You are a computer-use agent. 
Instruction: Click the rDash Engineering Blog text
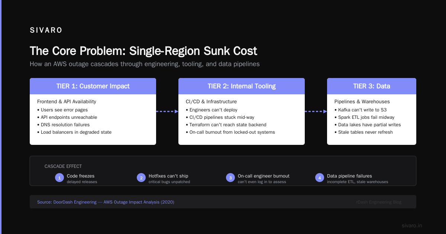coord(379,202)
